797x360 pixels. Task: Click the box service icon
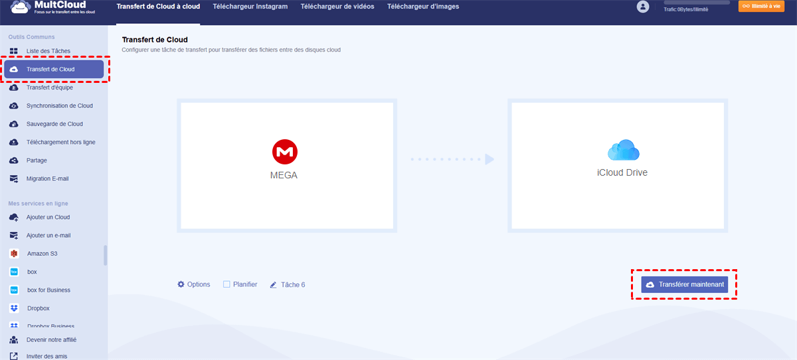13,272
